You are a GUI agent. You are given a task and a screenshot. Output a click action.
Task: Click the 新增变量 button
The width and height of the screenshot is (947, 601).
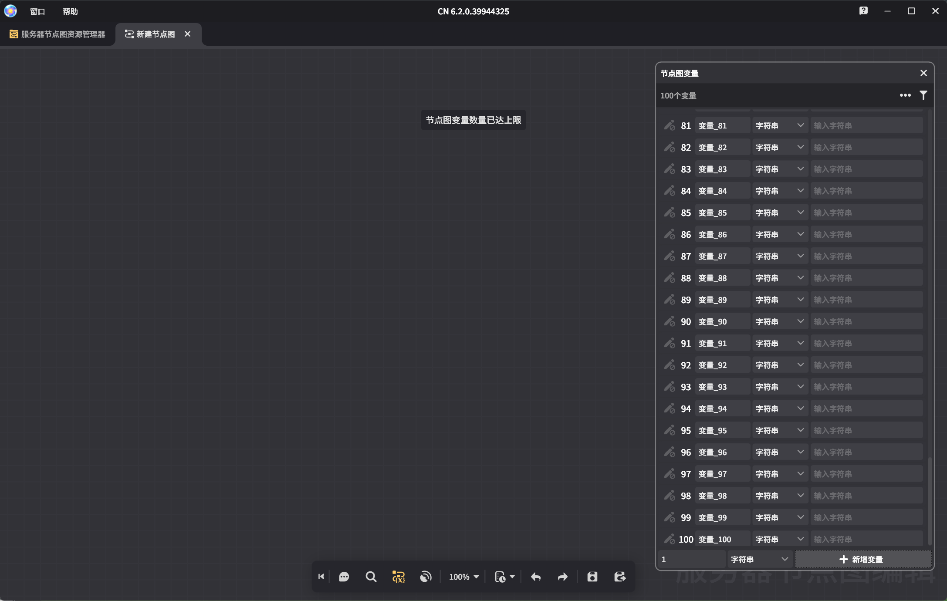click(862, 559)
